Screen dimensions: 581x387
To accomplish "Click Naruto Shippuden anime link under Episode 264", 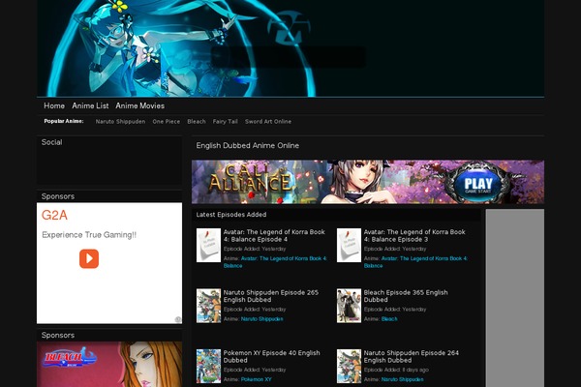I will (x=403, y=379).
